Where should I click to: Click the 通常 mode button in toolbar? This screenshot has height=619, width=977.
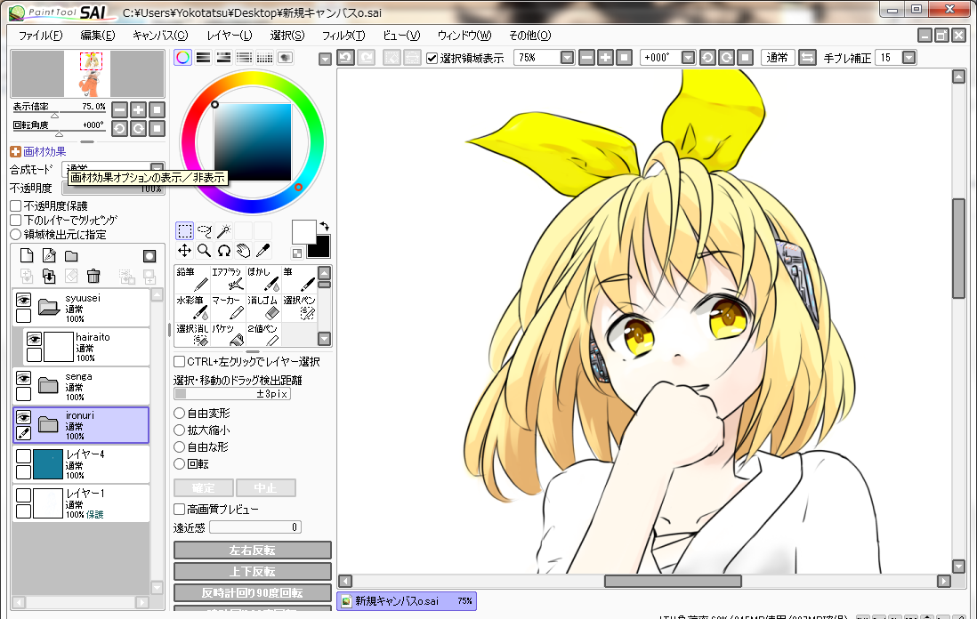click(x=777, y=58)
